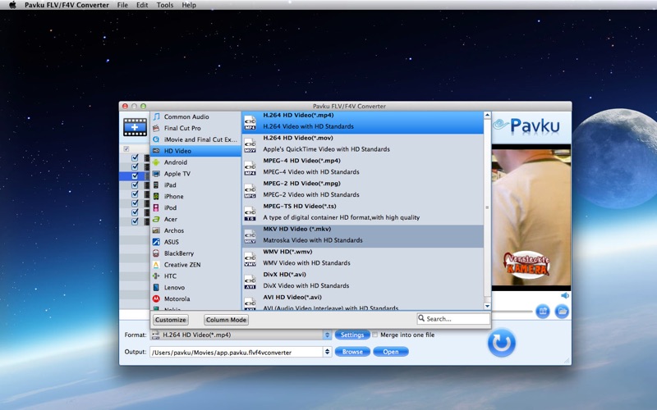Click the preview playback progress slider
The width and height of the screenshot is (657, 410).
[x=512, y=312]
